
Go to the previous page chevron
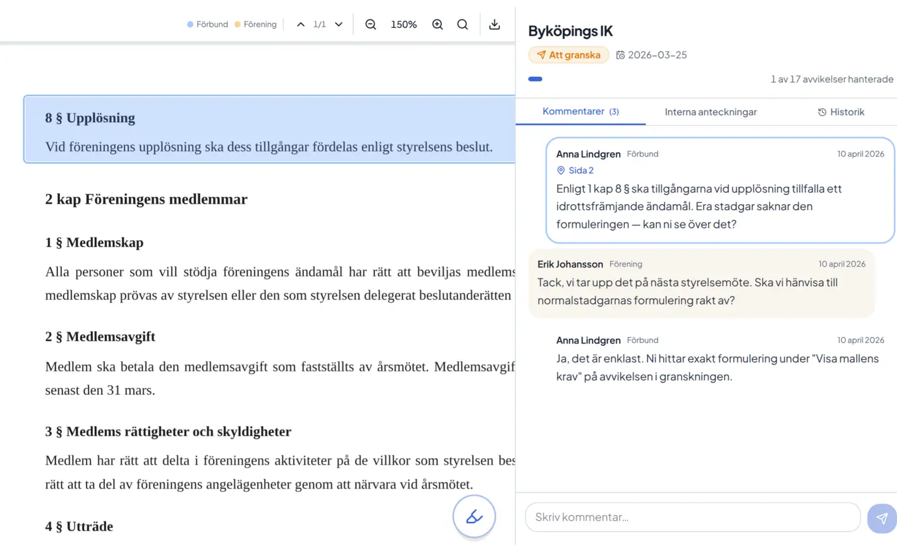click(300, 23)
